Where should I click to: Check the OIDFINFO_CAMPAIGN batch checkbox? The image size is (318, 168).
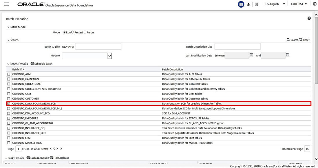(8, 79)
